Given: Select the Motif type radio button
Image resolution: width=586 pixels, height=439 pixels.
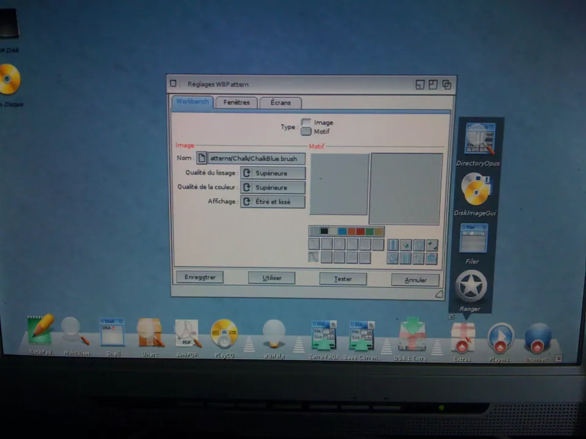Looking at the screenshot, I should pyautogui.click(x=306, y=132).
